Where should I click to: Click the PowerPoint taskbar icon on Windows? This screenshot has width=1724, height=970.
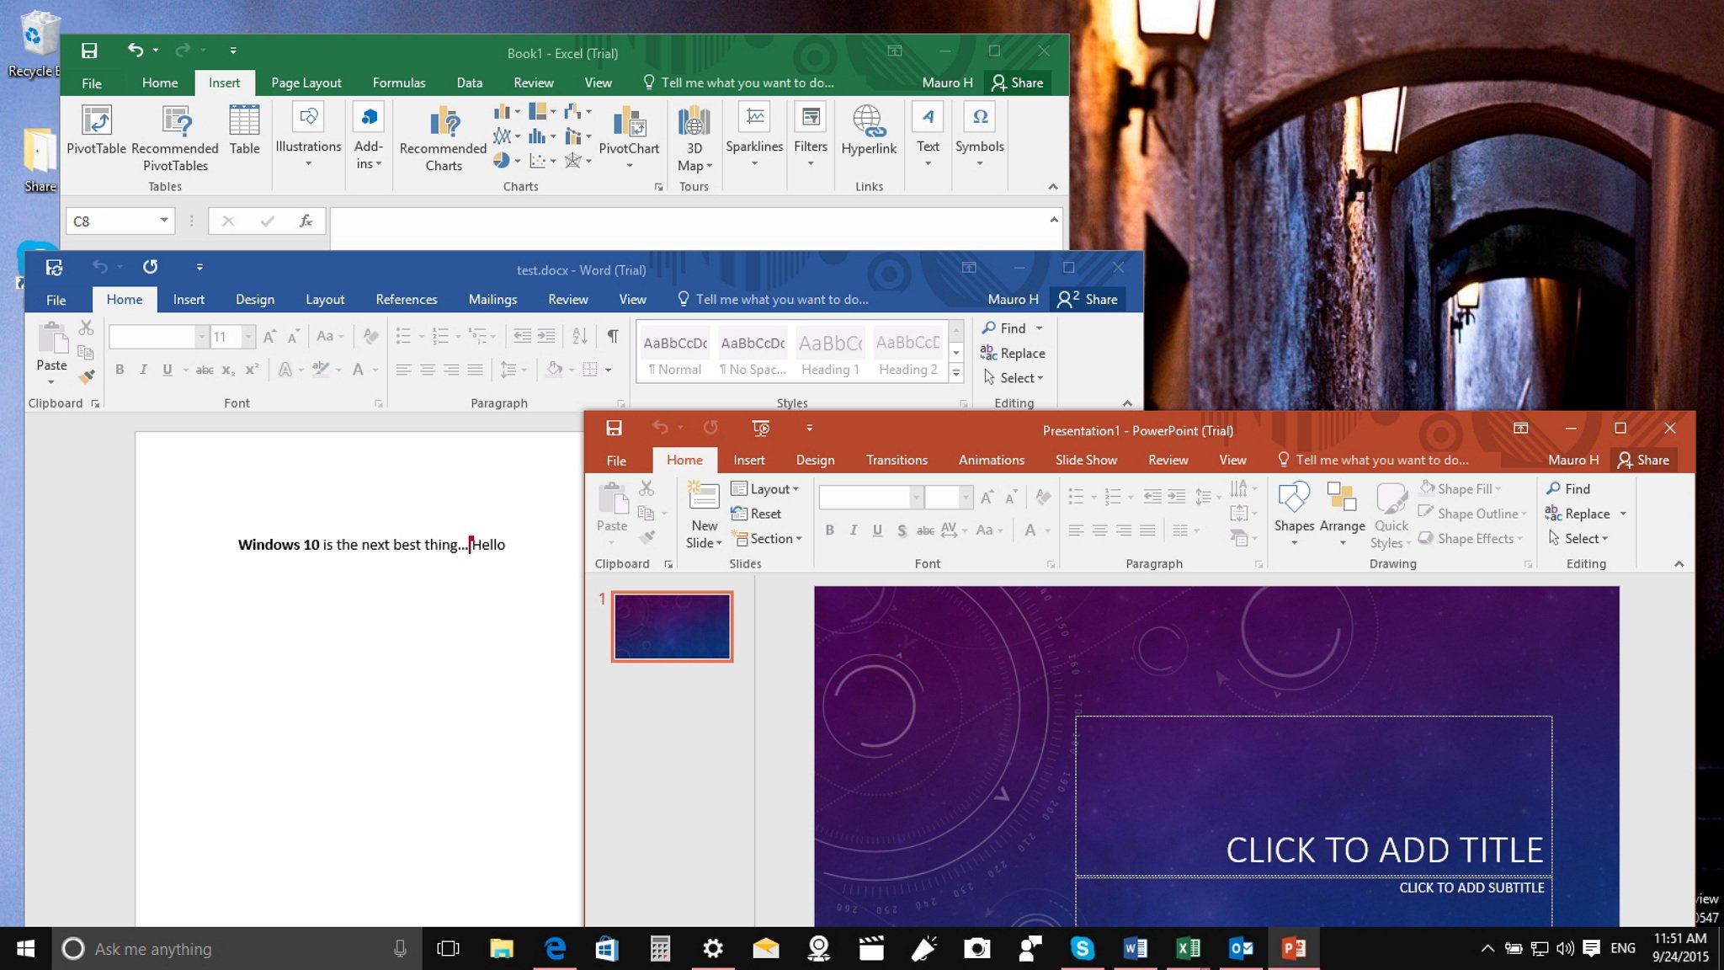[x=1293, y=947]
